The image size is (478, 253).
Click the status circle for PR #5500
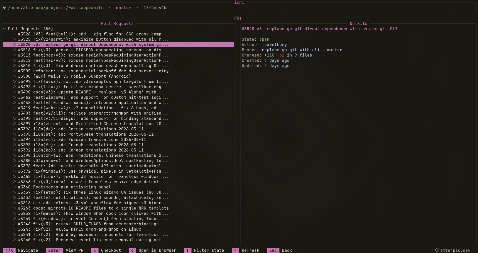coord(14,76)
